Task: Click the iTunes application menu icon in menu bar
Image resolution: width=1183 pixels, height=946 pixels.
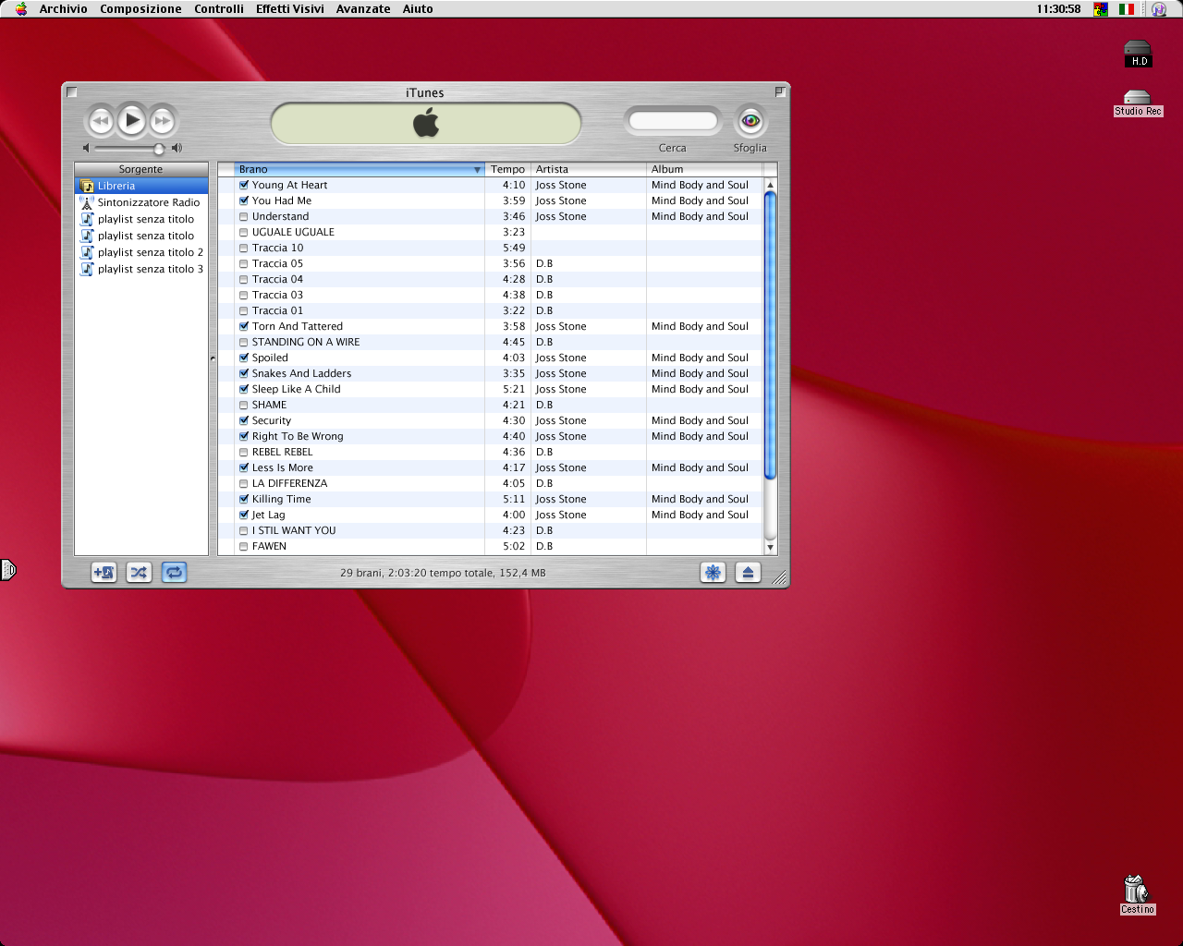Action: point(1159,8)
